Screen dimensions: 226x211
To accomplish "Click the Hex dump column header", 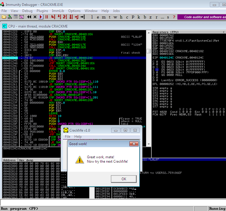I will (x=39, y=160).
